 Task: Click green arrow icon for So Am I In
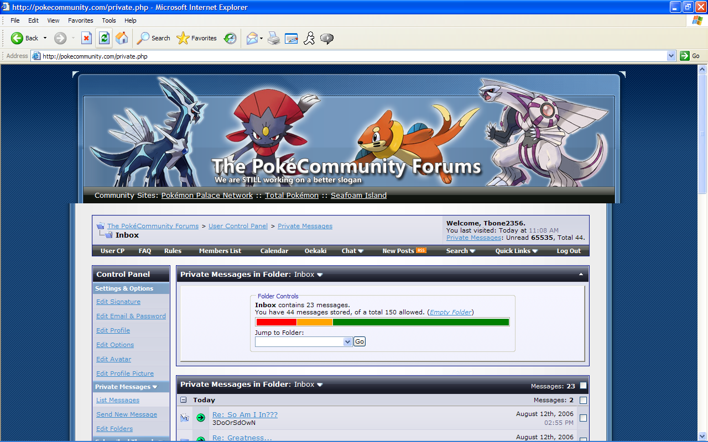pyautogui.click(x=201, y=418)
